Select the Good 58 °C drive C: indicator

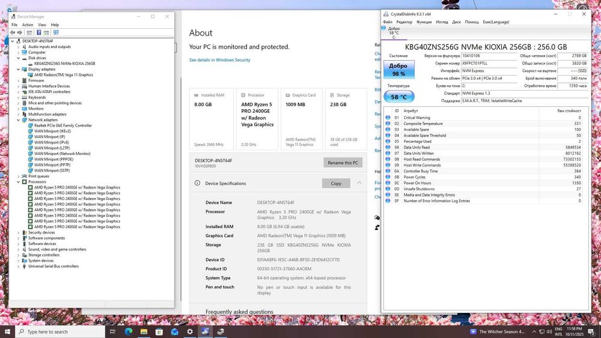pos(393,32)
